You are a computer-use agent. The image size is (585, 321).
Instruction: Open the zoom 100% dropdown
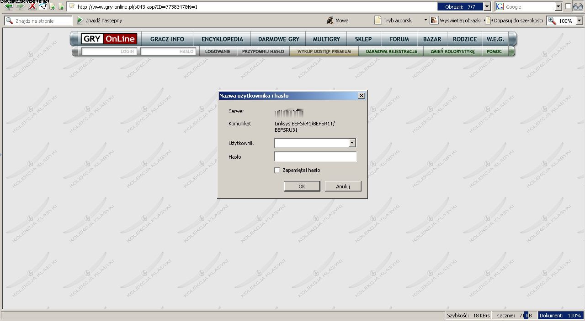[x=580, y=21]
